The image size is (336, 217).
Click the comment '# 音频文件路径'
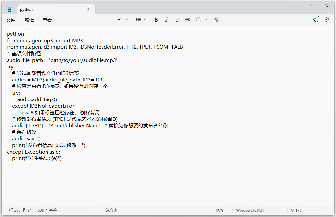coord(24,54)
